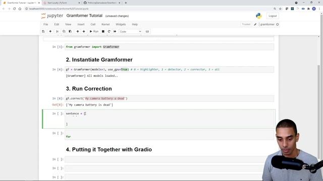Viewport: 323px width, 181px height.
Task: Restart kernel and run all fast-forward icon
Action: point(115,31)
